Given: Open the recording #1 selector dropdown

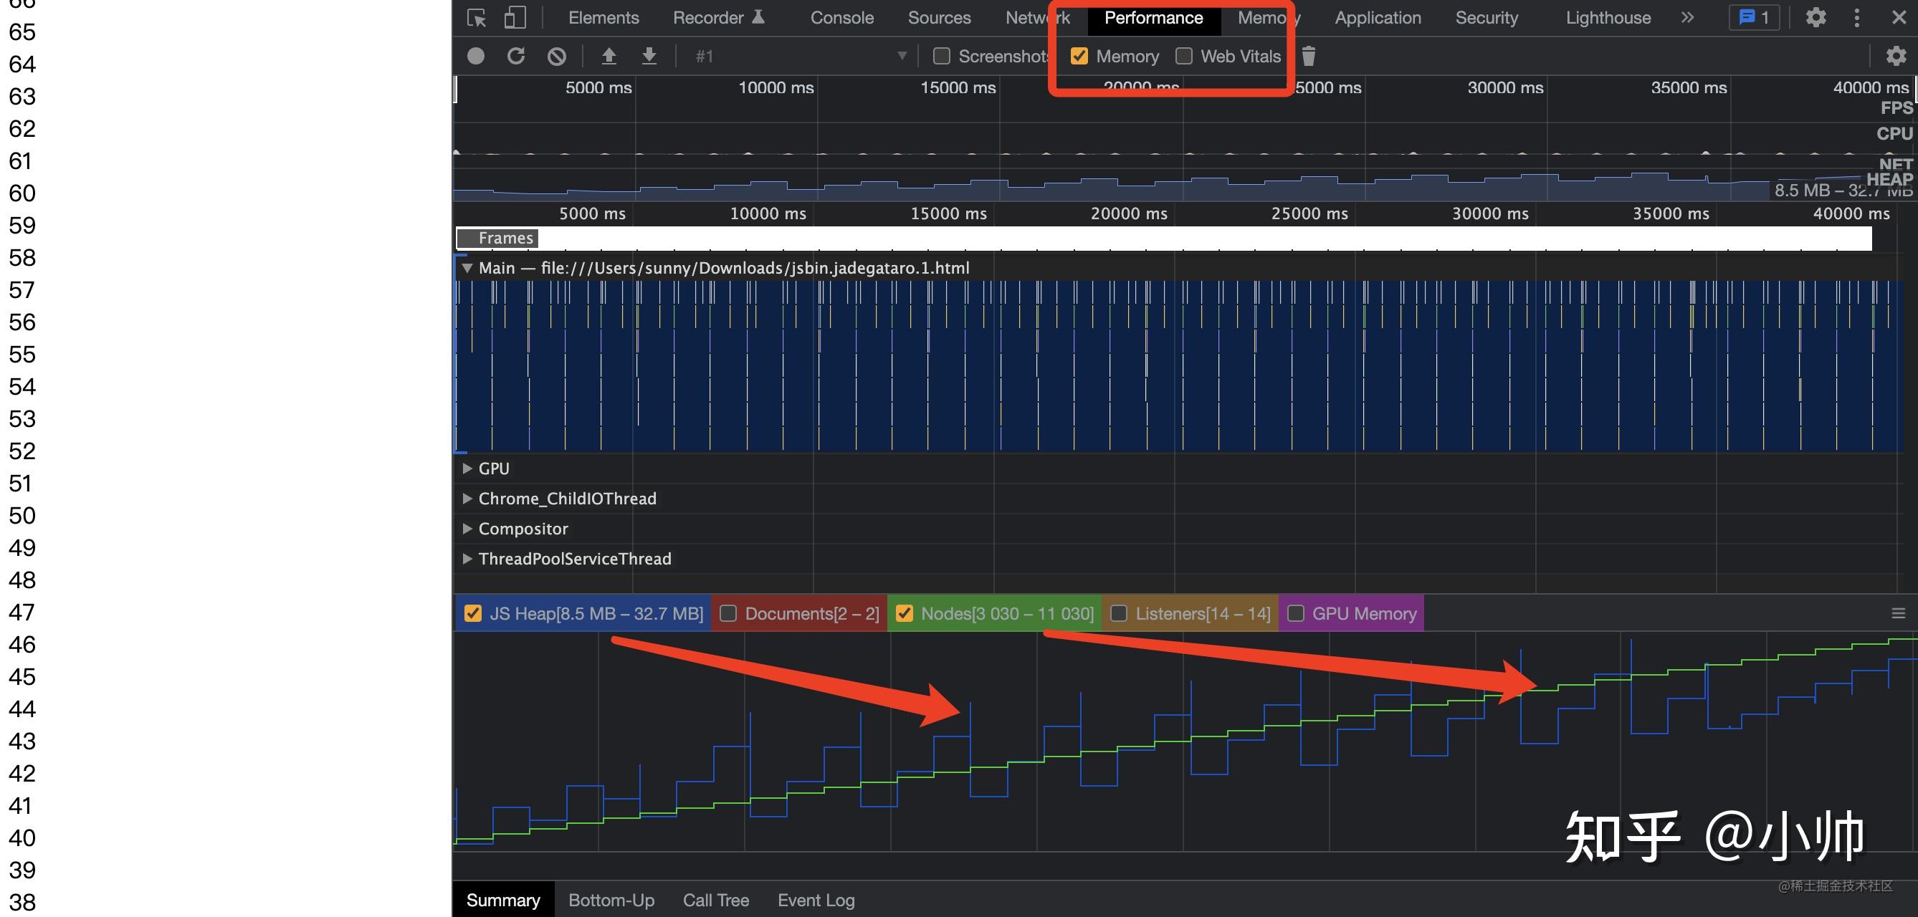Looking at the screenshot, I should click(x=801, y=56).
